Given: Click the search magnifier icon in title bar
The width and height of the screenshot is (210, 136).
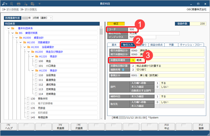Looking at the screenshot, I should tap(11, 4).
